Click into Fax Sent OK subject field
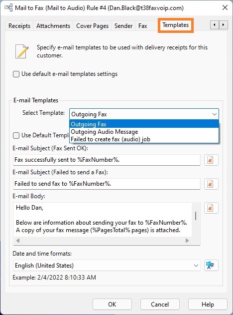 click(107, 160)
